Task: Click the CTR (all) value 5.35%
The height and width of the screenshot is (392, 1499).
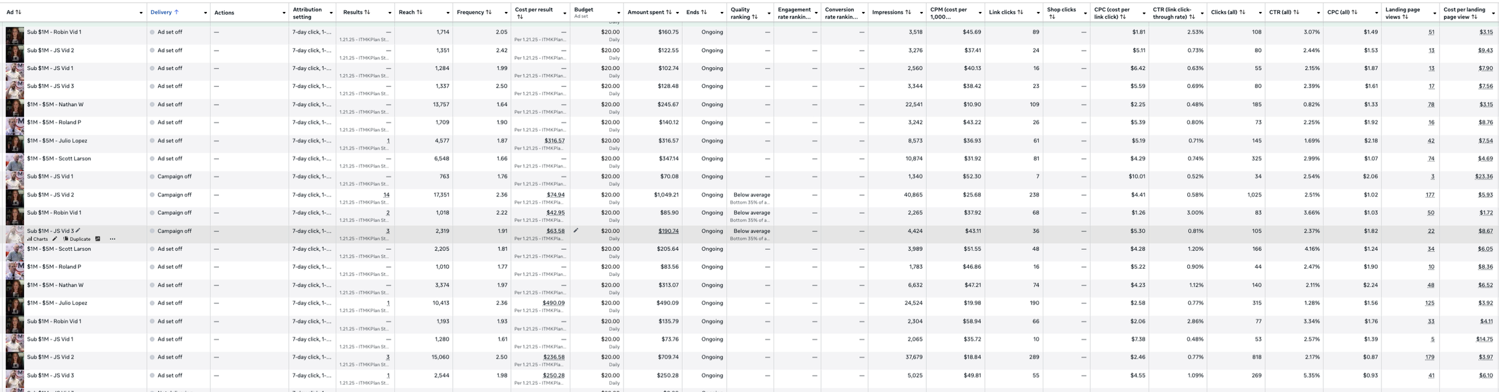Action: click(x=1311, y=375)
